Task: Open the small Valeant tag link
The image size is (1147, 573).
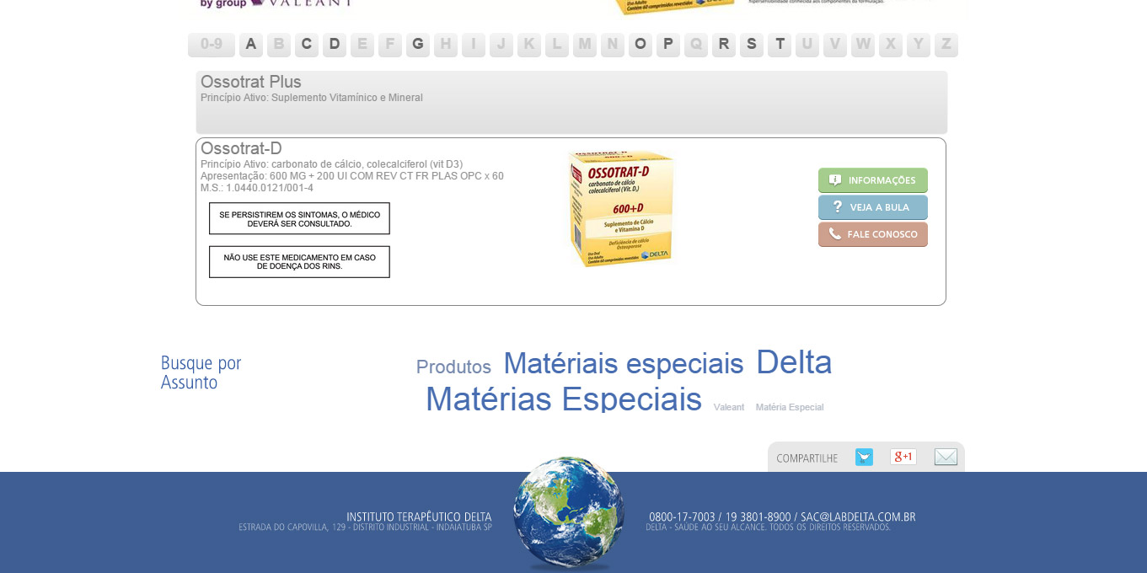Action: pyautogui.click(x=729, y=407)
